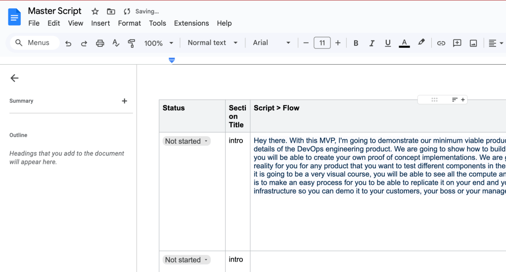Toggle bold formatting

click(x=356, y=43)
